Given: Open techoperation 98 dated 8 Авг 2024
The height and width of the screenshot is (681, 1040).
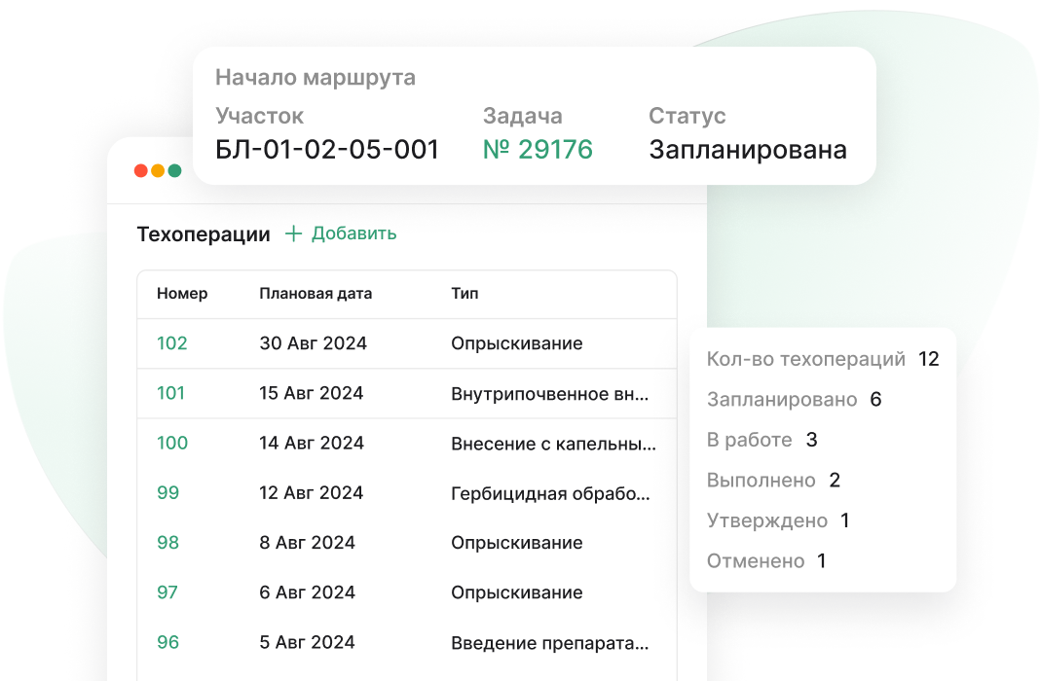Looking at the screenshot, I should [x=166, y=542].
